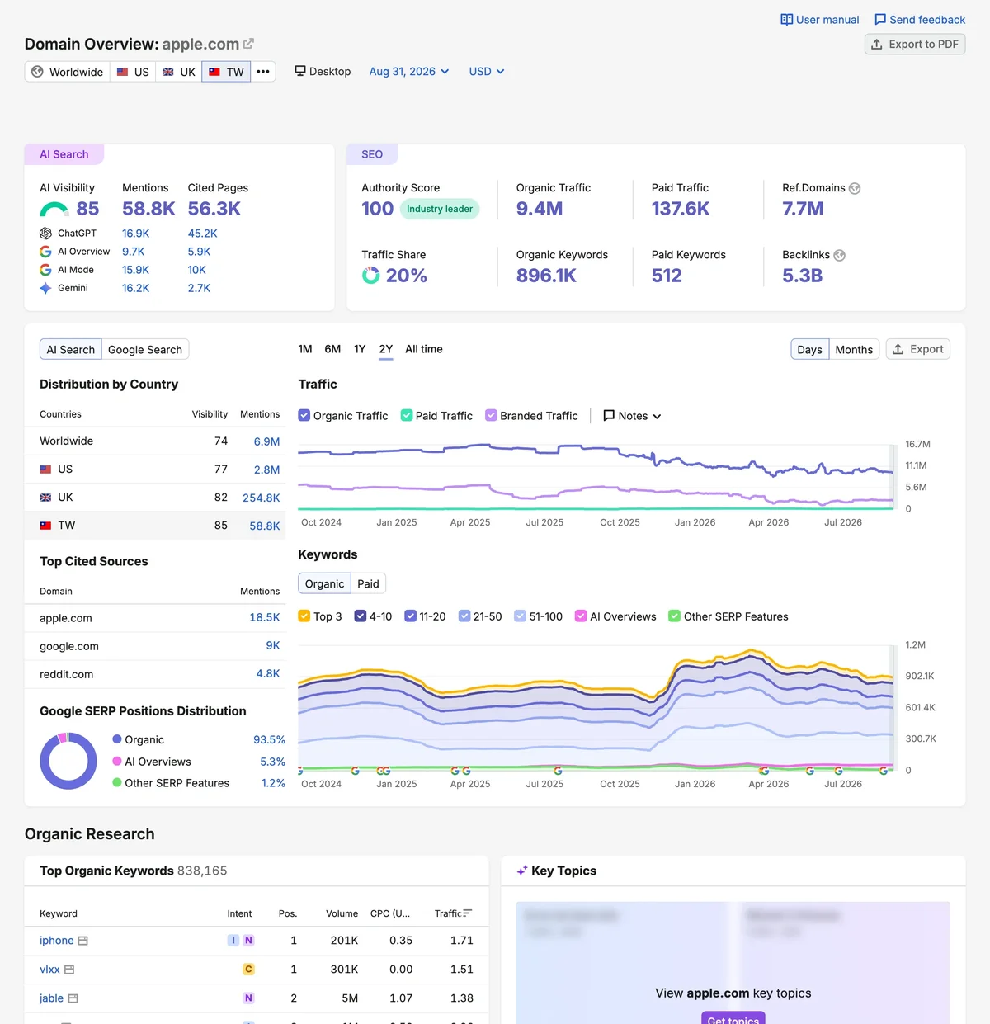Click the Backlinks info globe icon
The height and width of the screenshot is (1024, 990).
840,255
